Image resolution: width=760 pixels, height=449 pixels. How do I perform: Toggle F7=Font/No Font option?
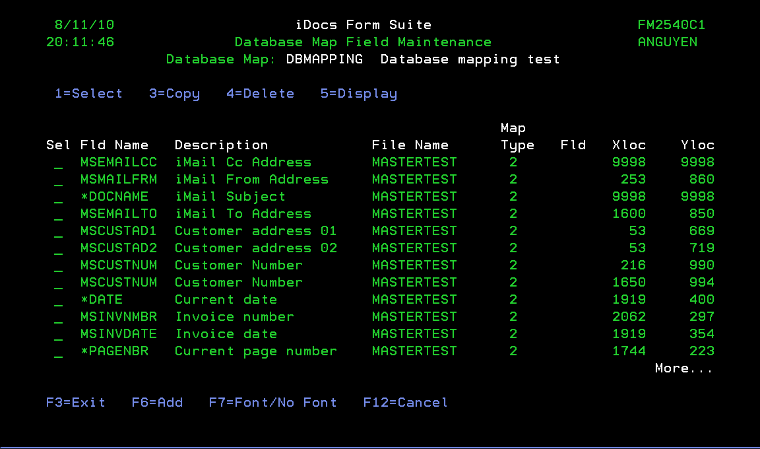coord(272,403)
